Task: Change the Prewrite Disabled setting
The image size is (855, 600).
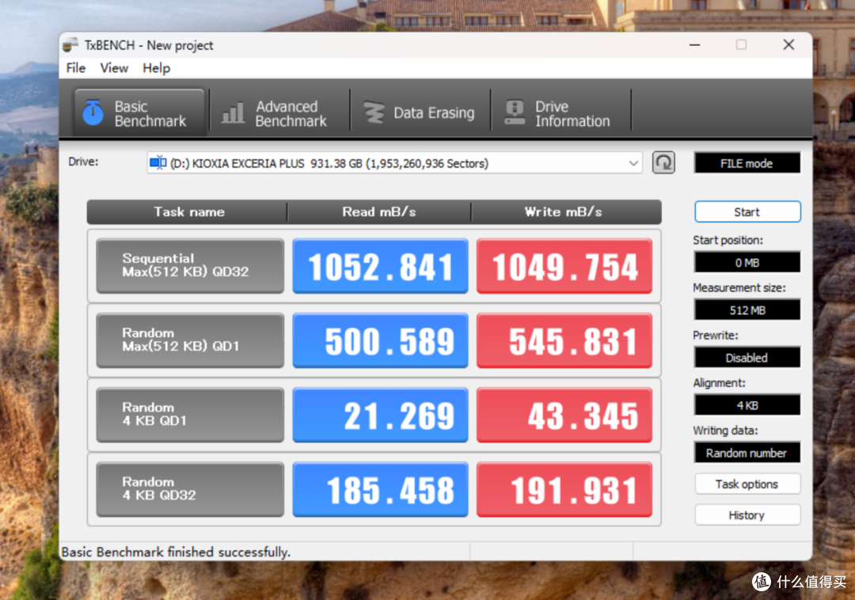Action: [x=747, y=358]
